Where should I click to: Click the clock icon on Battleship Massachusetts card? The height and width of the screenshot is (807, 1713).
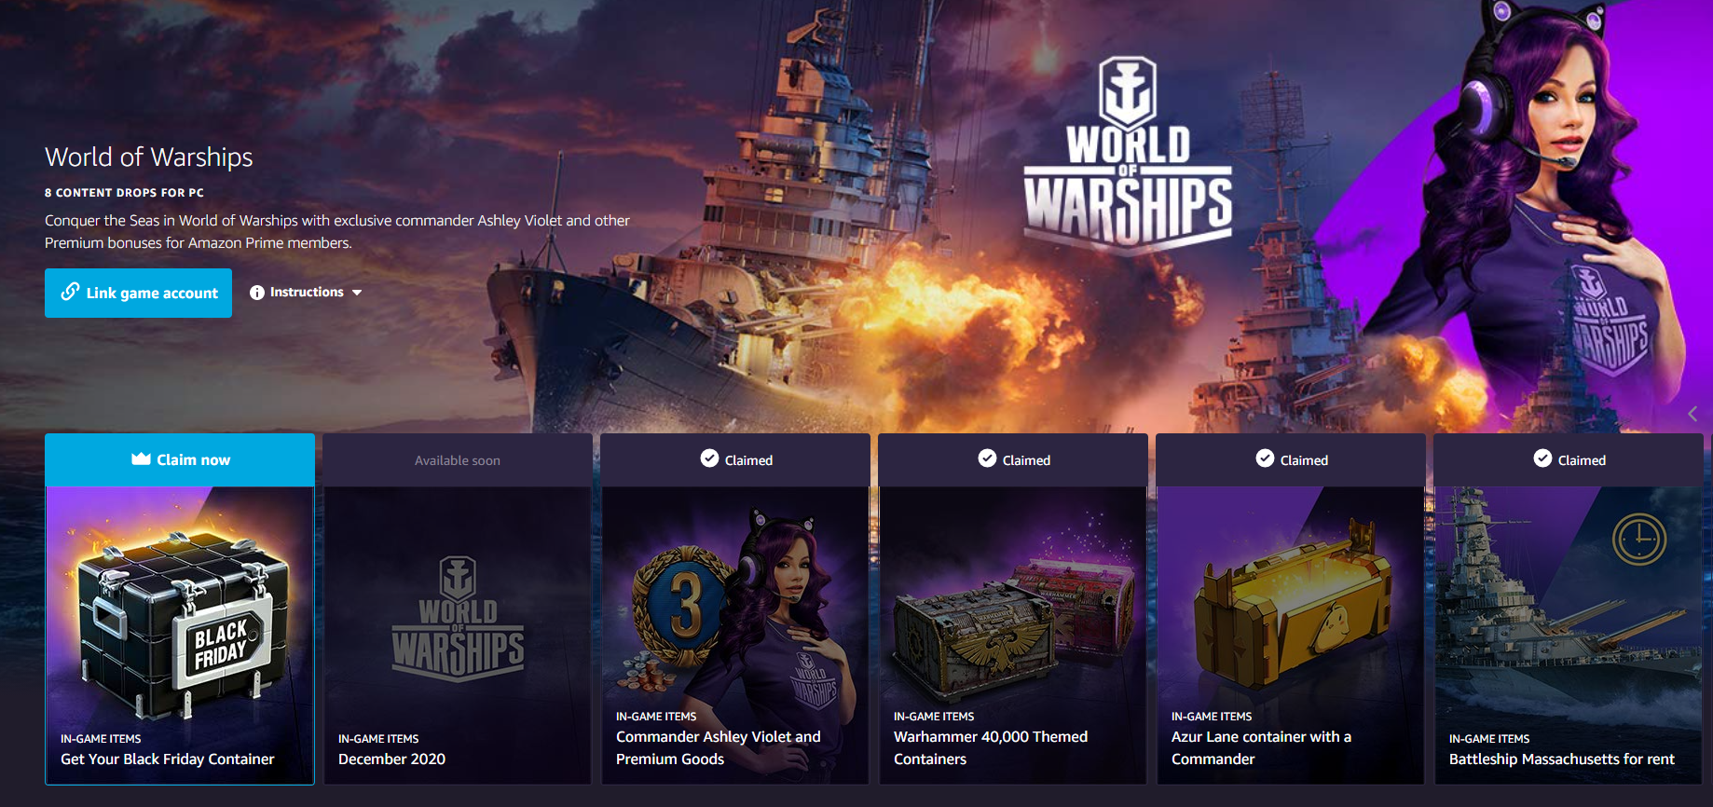tap(1639, 539)
